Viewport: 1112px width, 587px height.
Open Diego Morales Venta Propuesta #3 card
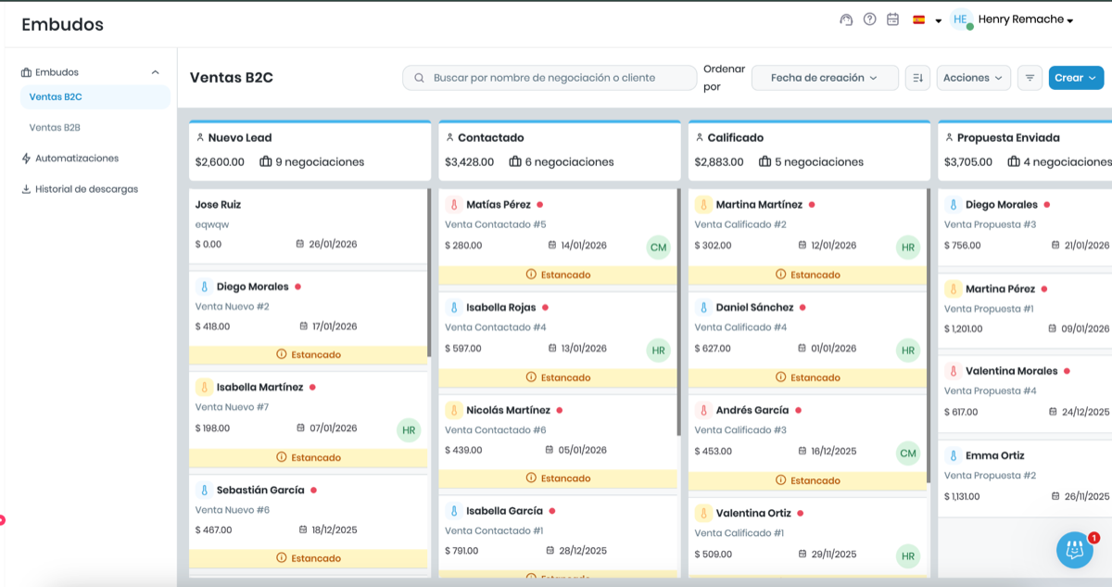pyautogui.click(x=1025, y=228)
